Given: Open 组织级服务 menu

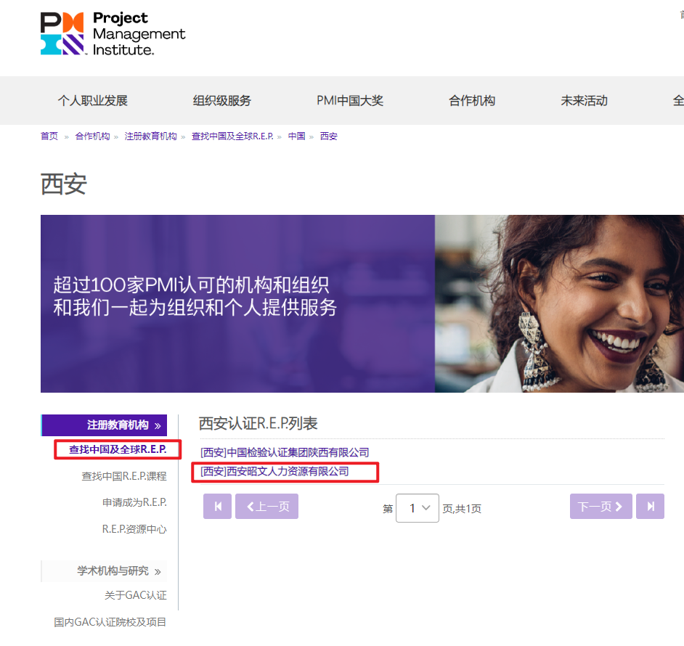Looking at the screenshot, I should 222,101.
